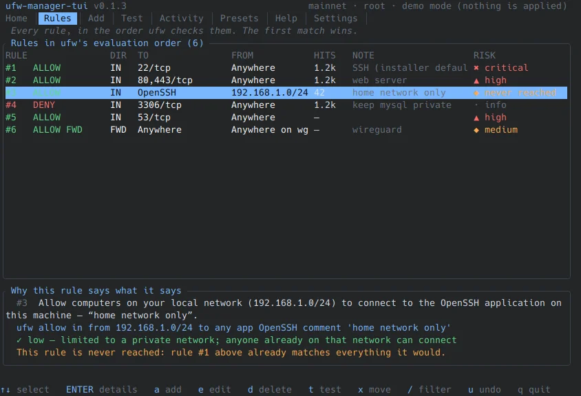Click 'Anywhere on wg' FROM cell

[x=269, y=130]
